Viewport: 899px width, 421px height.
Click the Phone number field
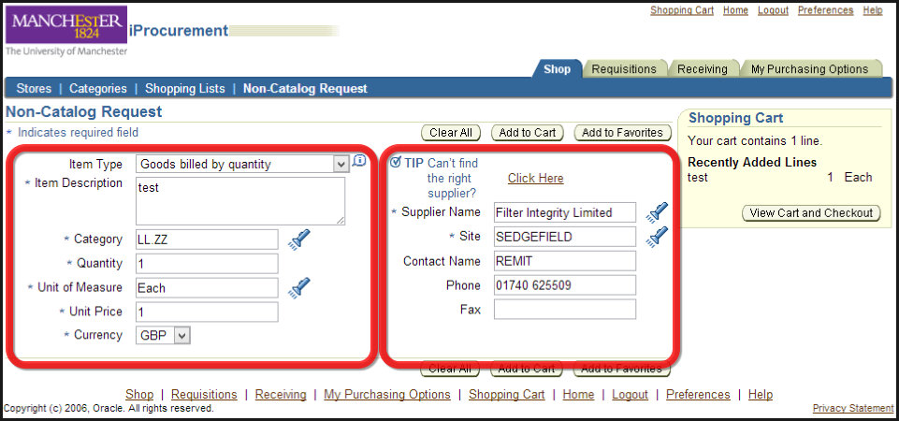[565, 285]
